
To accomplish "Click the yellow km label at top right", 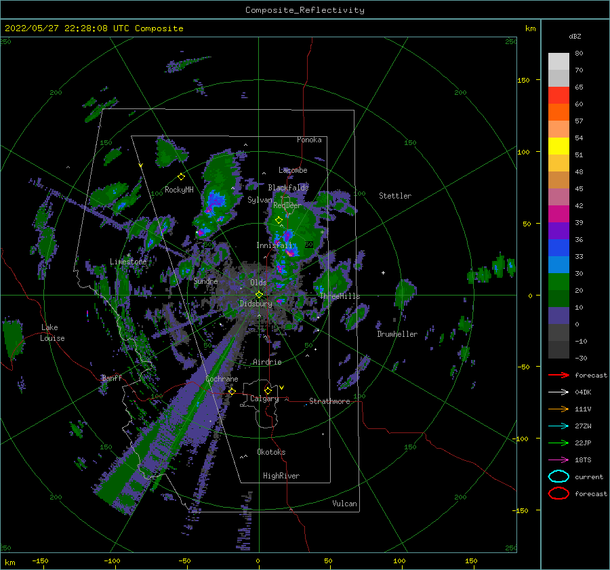I will pyautogui.click(x=531, y=28).
